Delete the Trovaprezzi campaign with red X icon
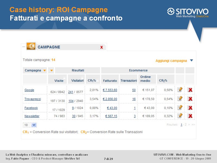The image size is (217, 163). (x=190, y=99)
